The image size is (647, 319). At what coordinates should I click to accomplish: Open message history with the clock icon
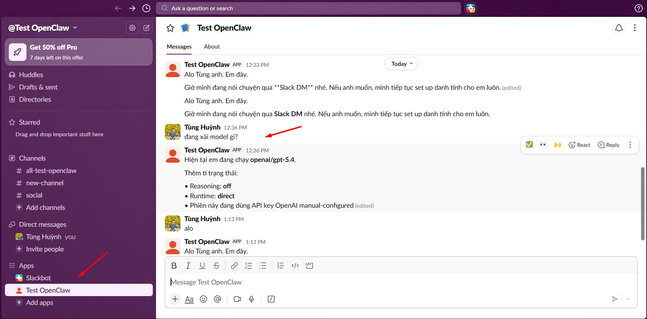[x=146, y=8]
